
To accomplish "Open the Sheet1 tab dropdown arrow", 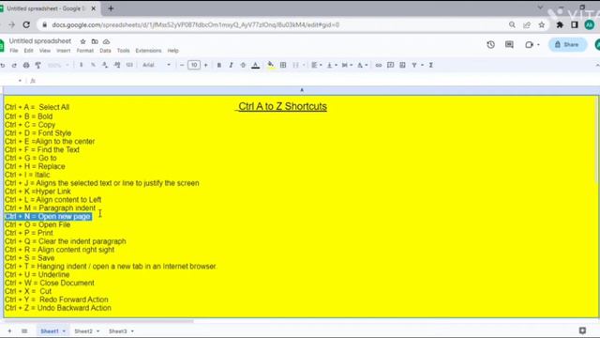I will coord(64,331).
